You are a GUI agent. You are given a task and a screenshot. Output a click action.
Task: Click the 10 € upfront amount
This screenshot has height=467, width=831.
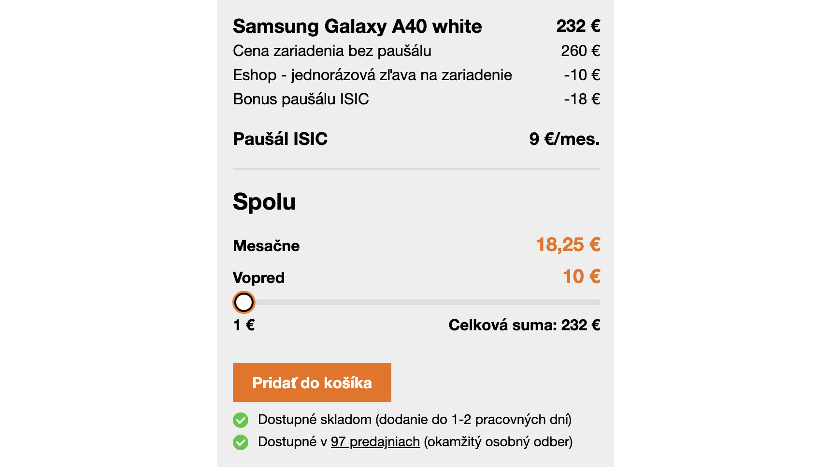[x=581, y=277]
